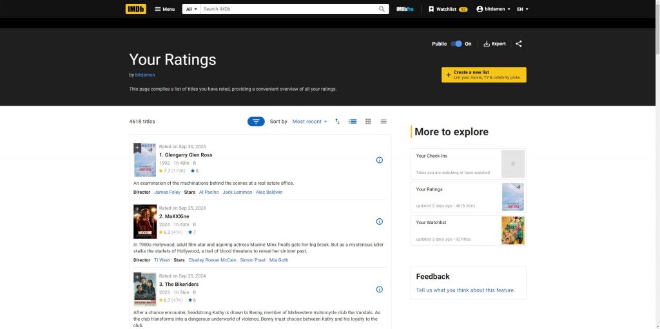Open the Watchlist from the header
The width and height of the screenshot is (660, 329).
coord(448,9)
